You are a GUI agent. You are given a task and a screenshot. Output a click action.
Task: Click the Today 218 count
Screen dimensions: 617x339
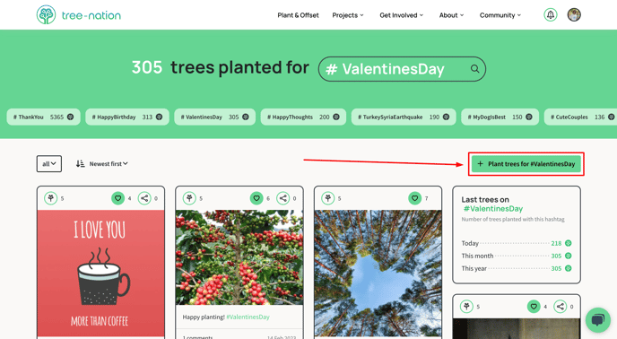point(556,243)
